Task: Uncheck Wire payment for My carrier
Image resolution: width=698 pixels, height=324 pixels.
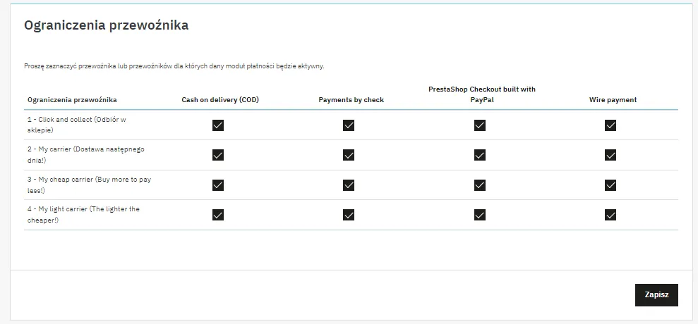Action: click(x=610, y=155)
